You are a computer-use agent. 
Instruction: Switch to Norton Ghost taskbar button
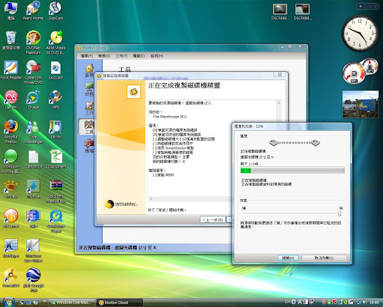click(x=120, y=303)
